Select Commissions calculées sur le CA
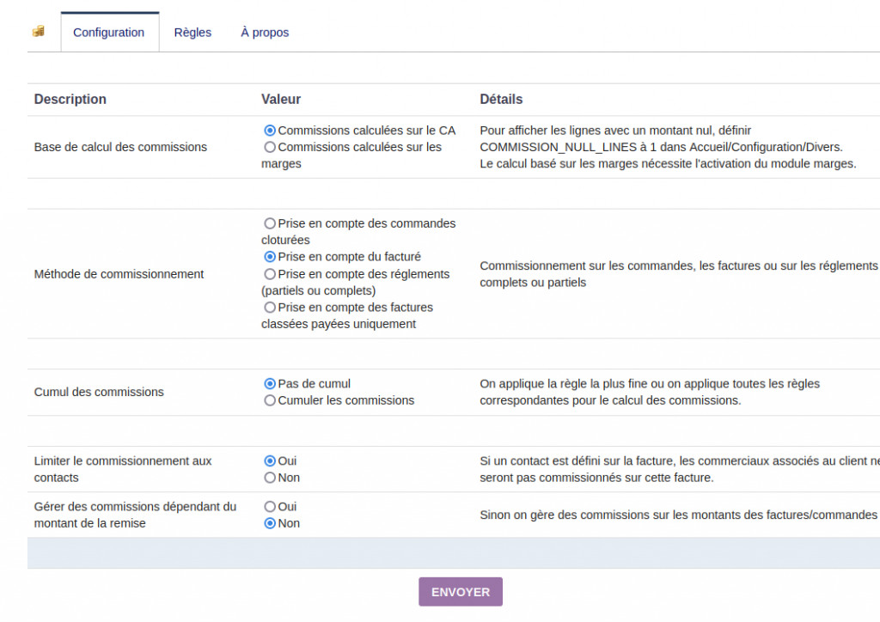This screenshot has height=622, width=880. 270,131
